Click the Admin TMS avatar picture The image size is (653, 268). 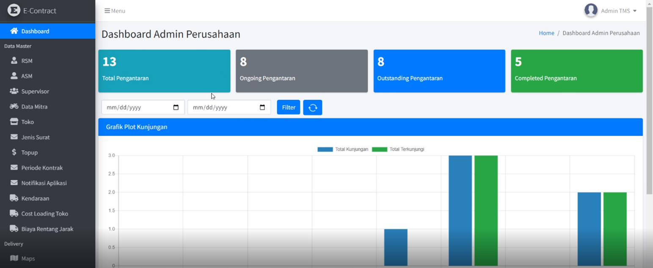point(591,11)
